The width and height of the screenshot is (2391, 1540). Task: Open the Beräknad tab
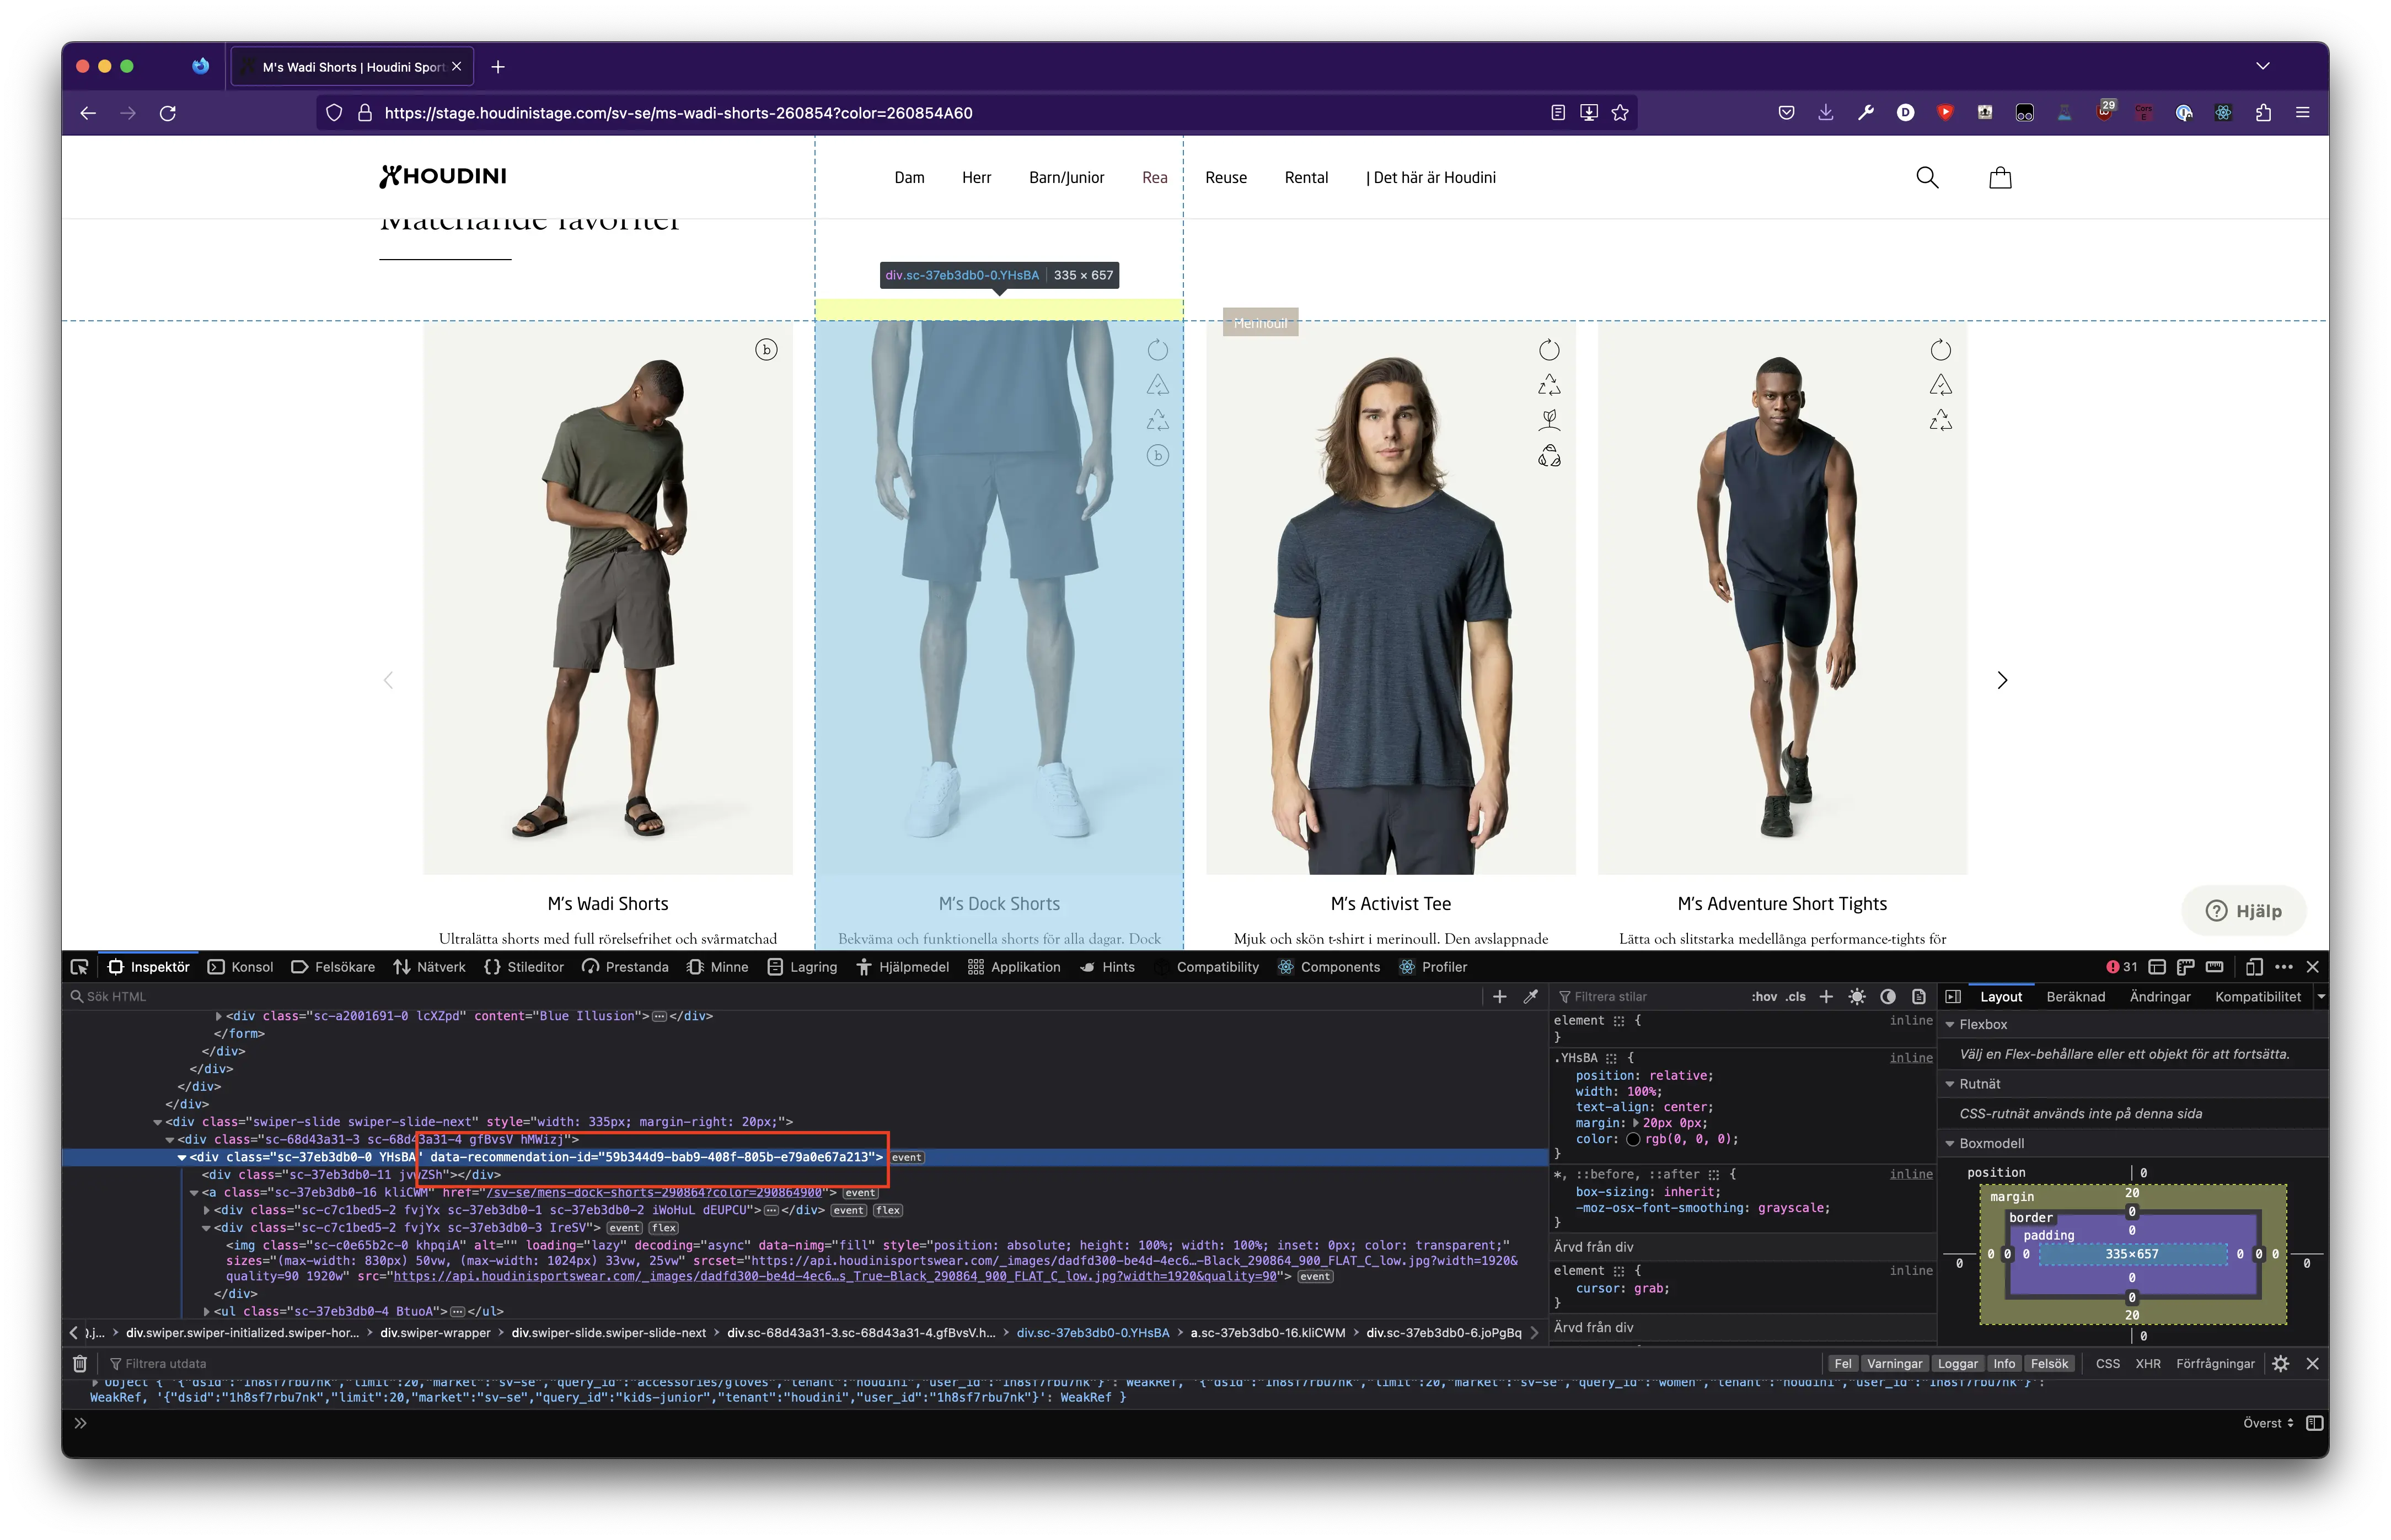2075,996
